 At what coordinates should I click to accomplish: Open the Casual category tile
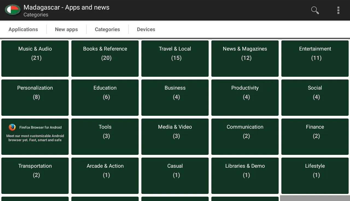(175, 176)
